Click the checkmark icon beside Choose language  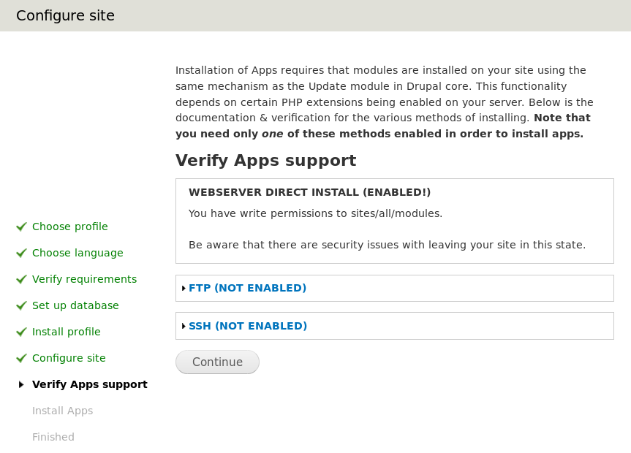click(x=21, y=253)
